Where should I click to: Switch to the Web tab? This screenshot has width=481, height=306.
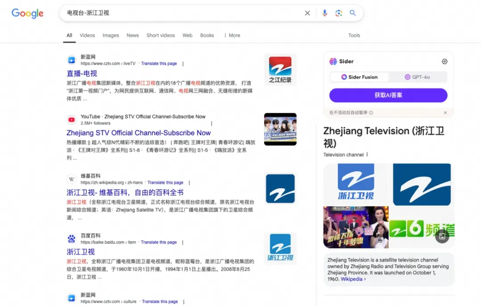coord(188,35)
